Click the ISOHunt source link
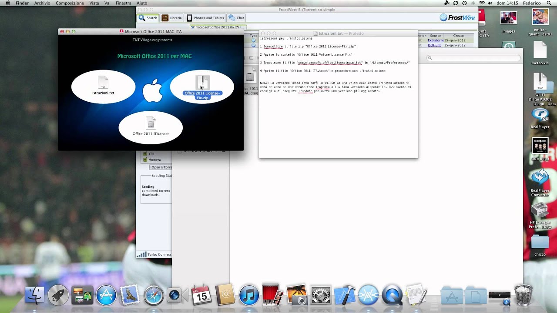The width and height of the screenshot is (557, 313). [x=434, y=45]
